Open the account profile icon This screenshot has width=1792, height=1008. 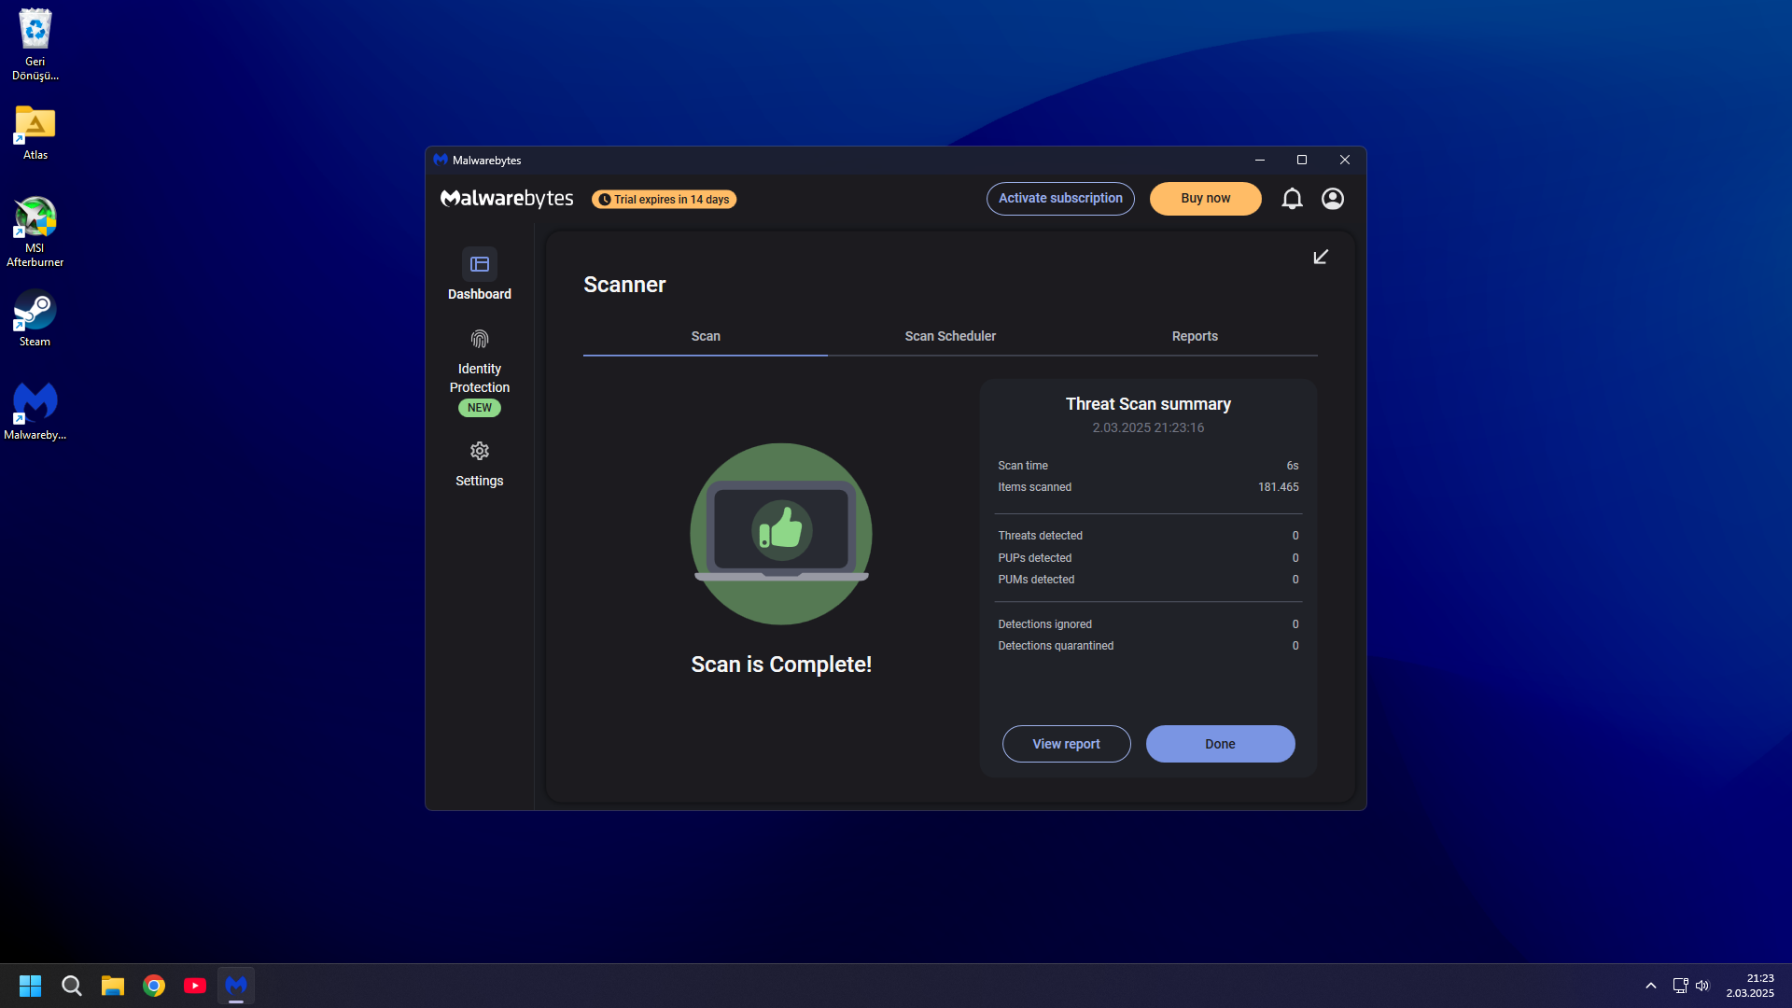tap(1333, 199)
